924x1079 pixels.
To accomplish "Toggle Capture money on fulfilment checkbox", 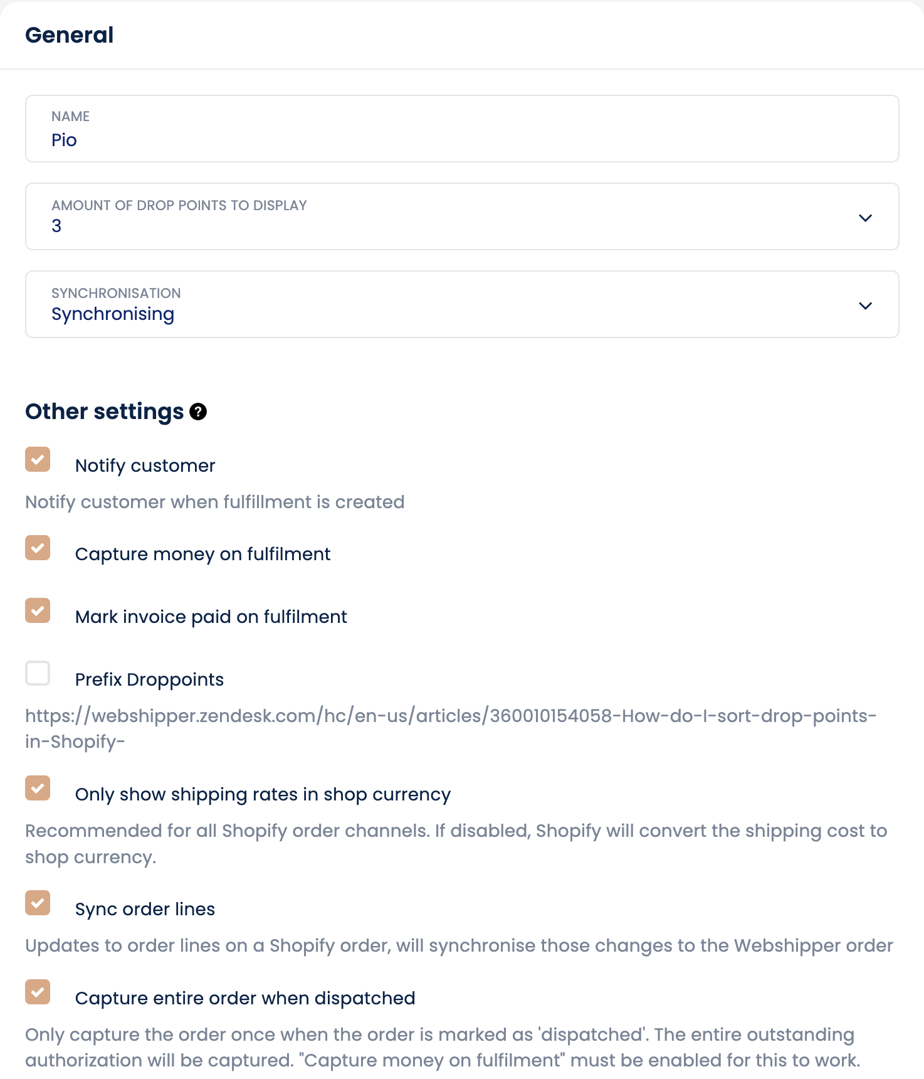I will coord(38,548).
